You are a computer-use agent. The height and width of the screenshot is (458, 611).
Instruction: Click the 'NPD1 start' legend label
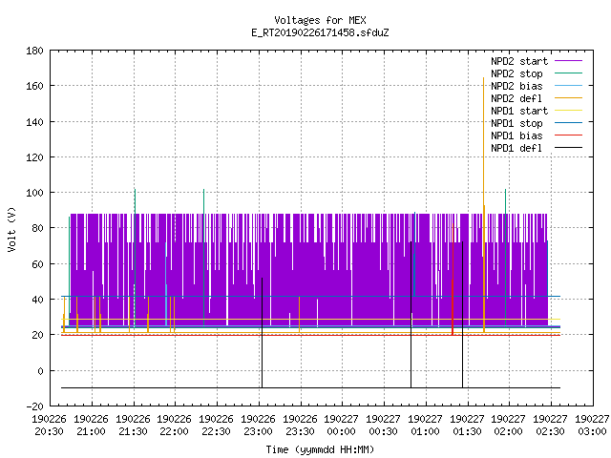pos(519,111)
